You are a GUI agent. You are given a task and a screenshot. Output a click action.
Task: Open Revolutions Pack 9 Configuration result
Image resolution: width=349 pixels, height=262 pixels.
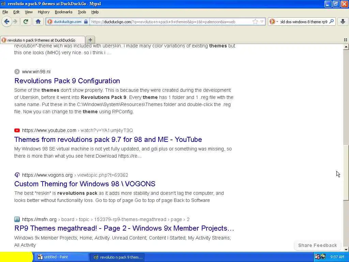point(67,81)
